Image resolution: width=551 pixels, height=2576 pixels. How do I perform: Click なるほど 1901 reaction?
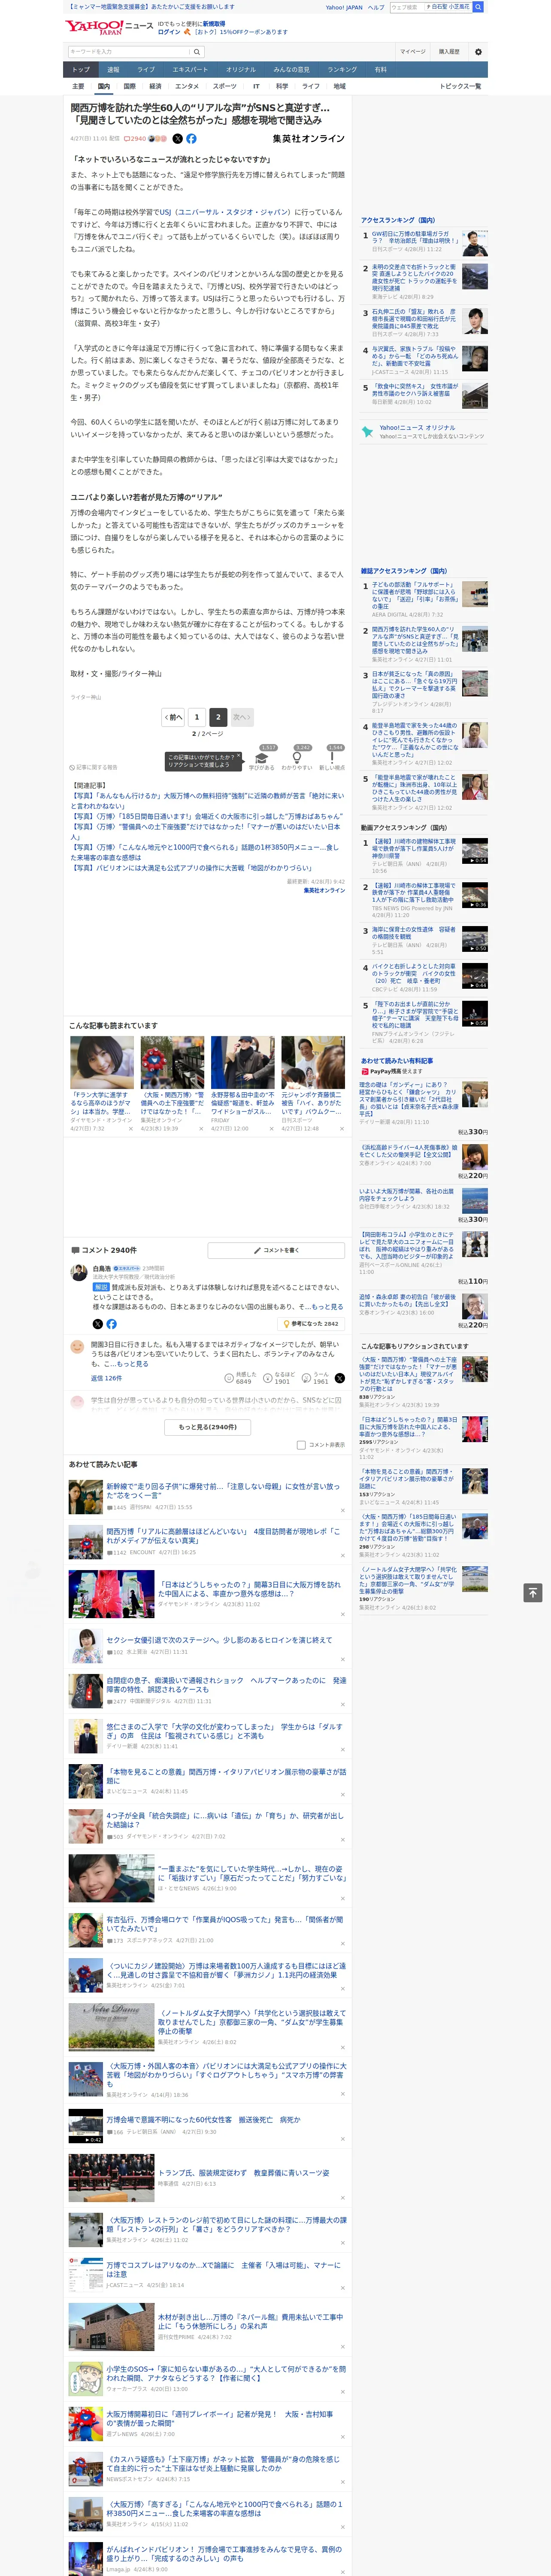280,1378
